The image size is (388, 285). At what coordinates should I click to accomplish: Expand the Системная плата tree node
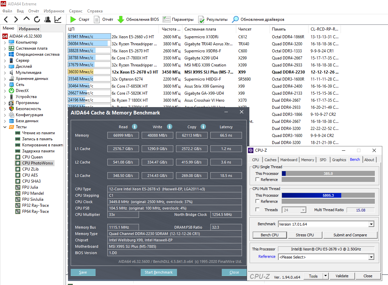[5, 48]
